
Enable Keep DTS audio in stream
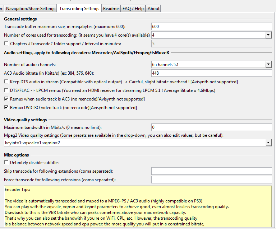pyautogui.click(x=6, y=82)
